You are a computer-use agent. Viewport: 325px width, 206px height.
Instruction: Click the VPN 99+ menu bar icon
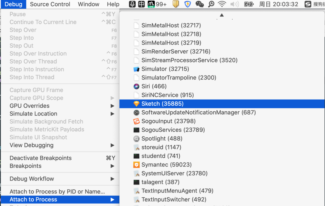tap(157, 4)
